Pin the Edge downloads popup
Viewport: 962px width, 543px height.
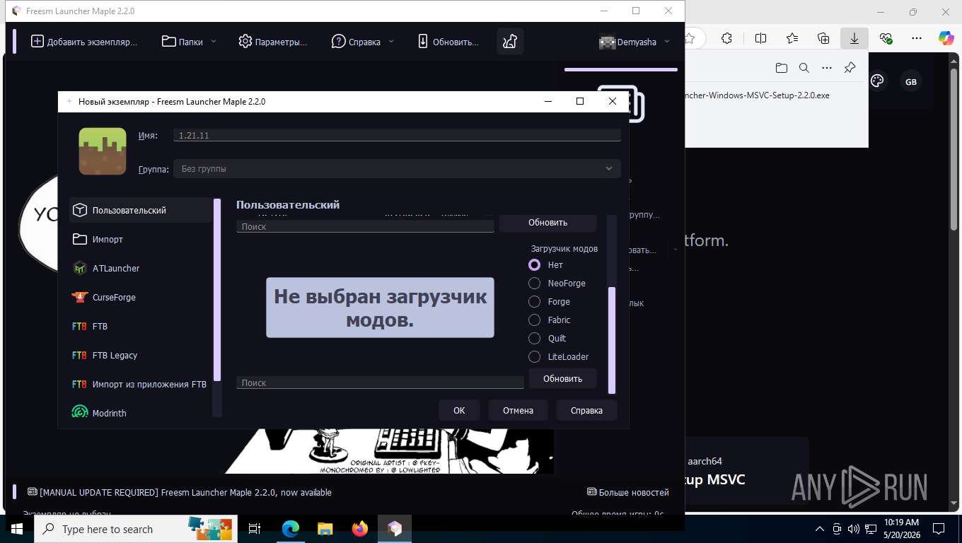pyautogui.click(x=850, y=68)
